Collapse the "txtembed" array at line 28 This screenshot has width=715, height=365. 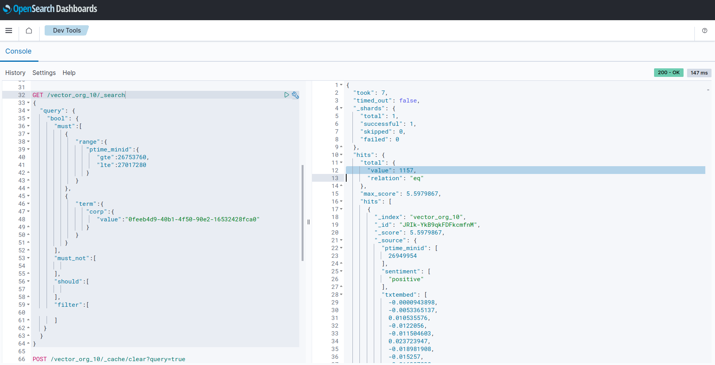(341, 295)
